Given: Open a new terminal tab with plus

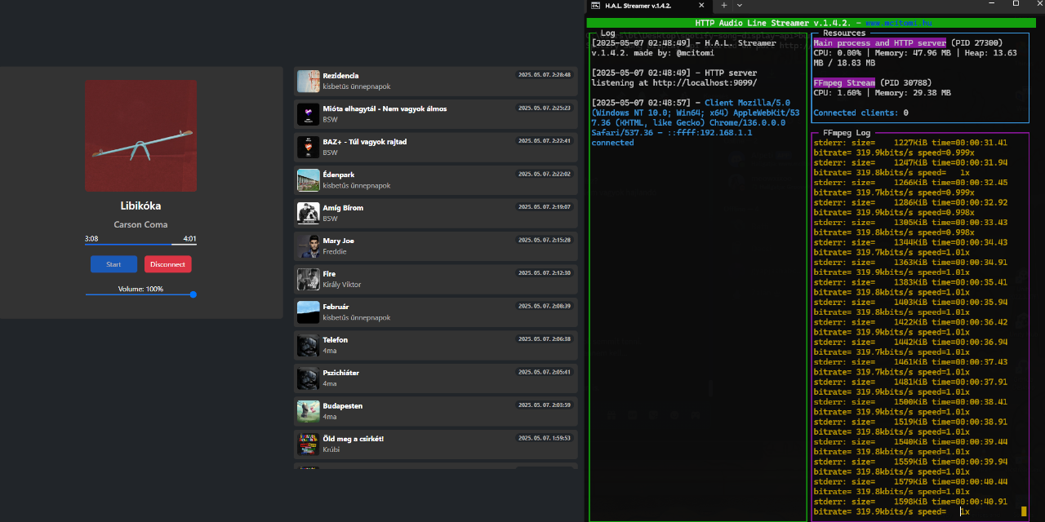Looking at the screenshot, I should click(x=723, y=6).
